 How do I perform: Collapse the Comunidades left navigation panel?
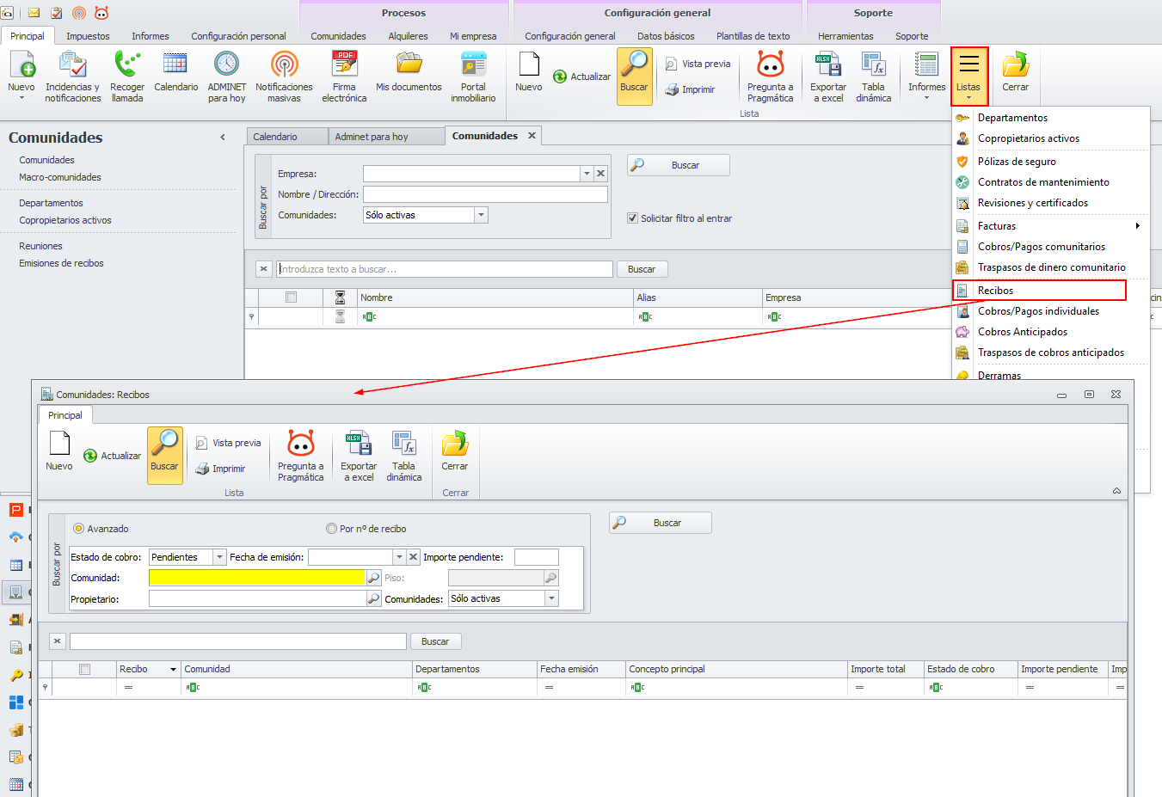(x=223, y=138)
